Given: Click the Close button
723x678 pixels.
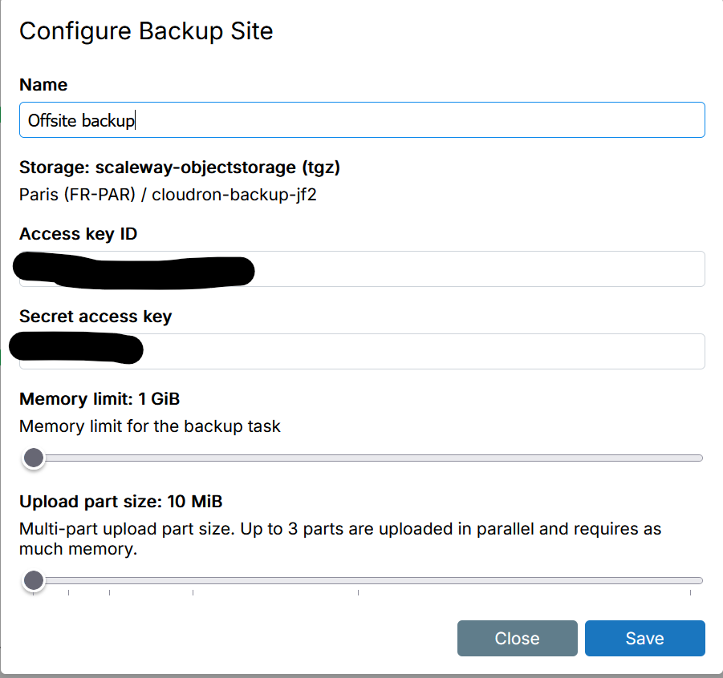Looking at the screenshot, I should [x=517, y=638].
